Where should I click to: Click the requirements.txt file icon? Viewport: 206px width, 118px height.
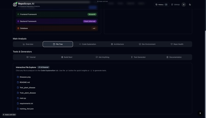(x=18, y=103)
